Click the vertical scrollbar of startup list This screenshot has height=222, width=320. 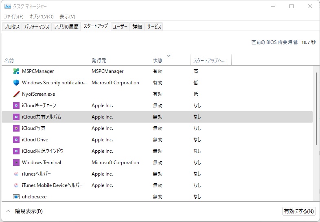point(316,108)
